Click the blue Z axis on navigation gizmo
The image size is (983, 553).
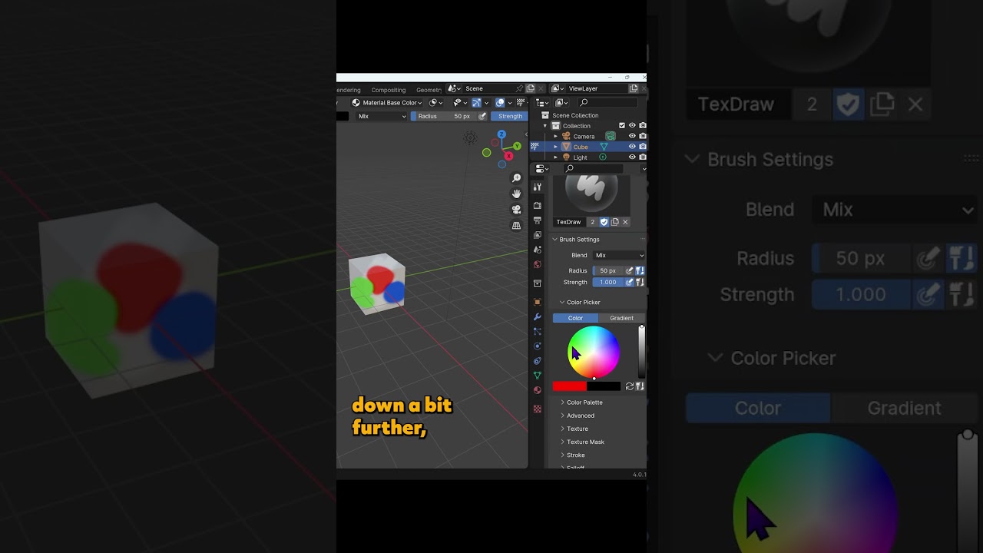pyautogui.click(x=501, y=134)
